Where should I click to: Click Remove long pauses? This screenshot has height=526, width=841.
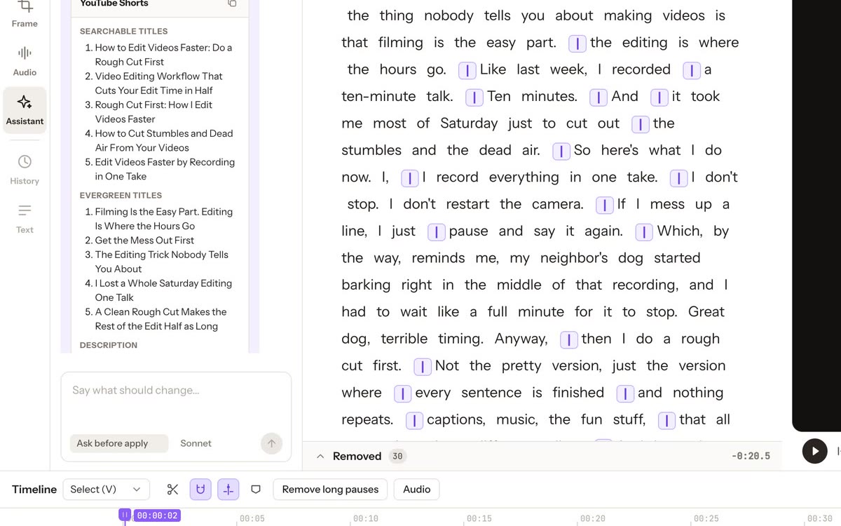(x=330, y=490)
